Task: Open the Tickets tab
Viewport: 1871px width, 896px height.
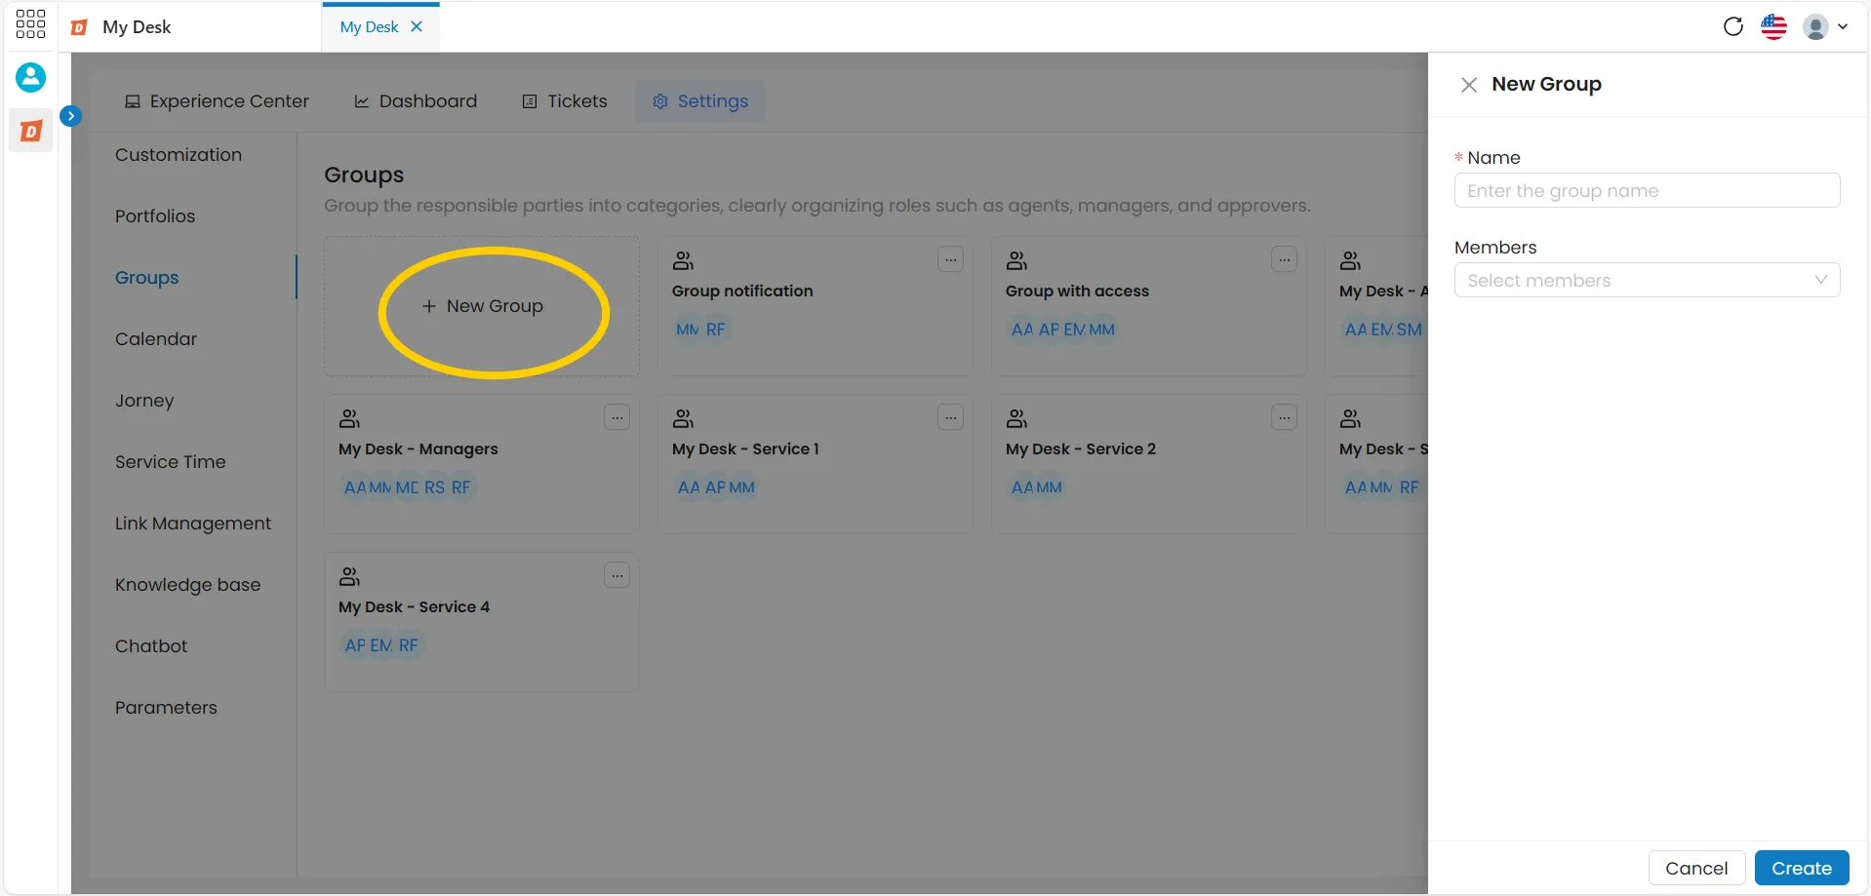Action: coord(565,101)
